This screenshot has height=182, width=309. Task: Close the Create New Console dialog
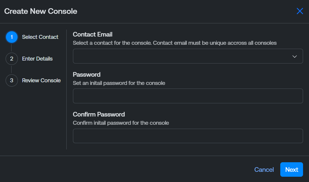300,11
